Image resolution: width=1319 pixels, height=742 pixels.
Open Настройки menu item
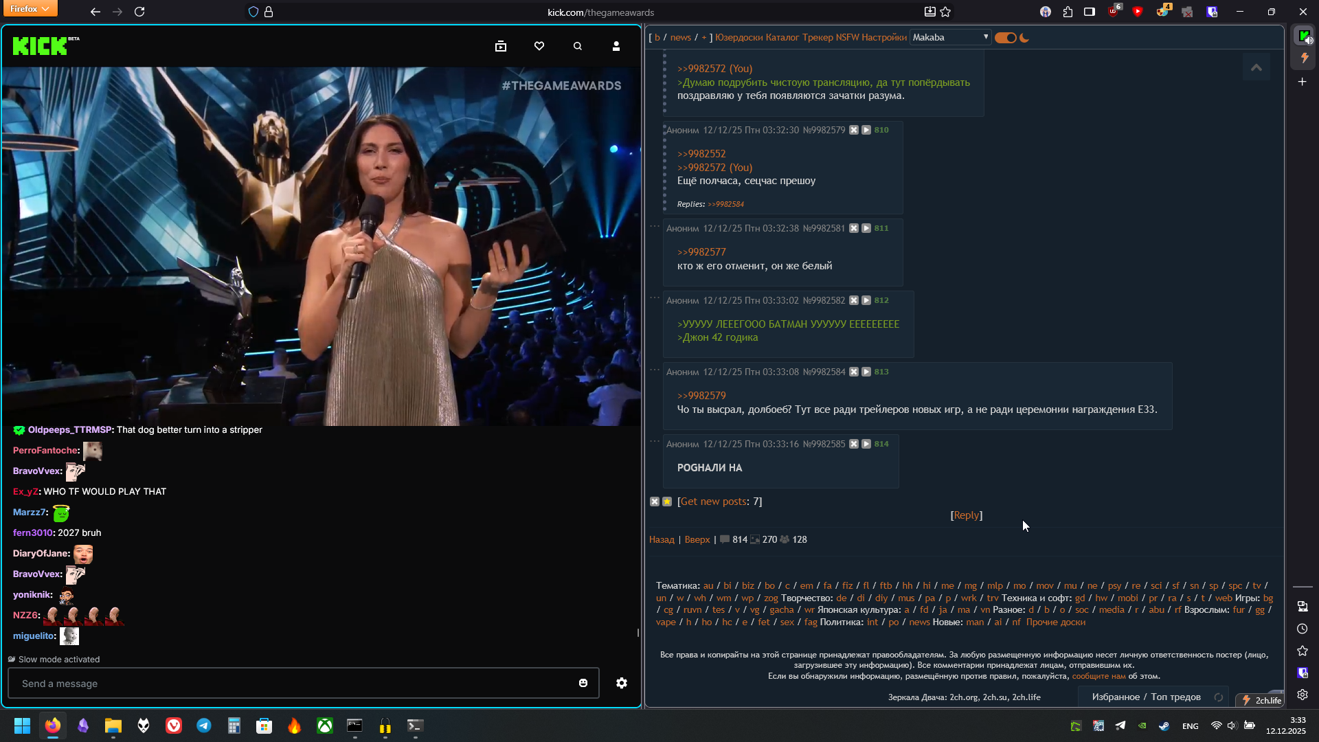click(883, 38)
